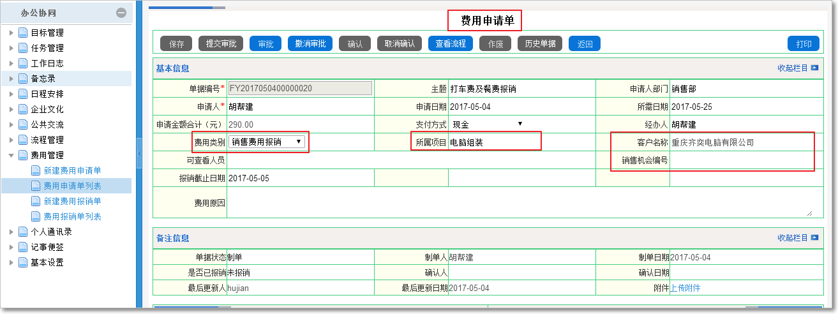Viewport: 838px width, 314px height.
Task: Select 备忘录 in the sidebar
Action: click(43, 78)
